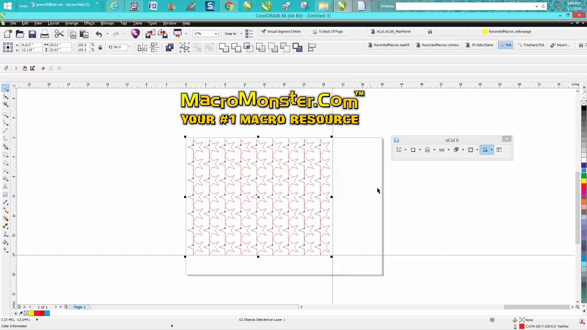Click the object origin grid icon
Viewport: 587px width, 330px height.
[x=8, y=47]
